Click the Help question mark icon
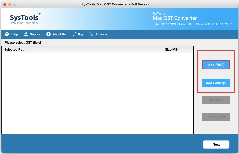 click(7, 34)
